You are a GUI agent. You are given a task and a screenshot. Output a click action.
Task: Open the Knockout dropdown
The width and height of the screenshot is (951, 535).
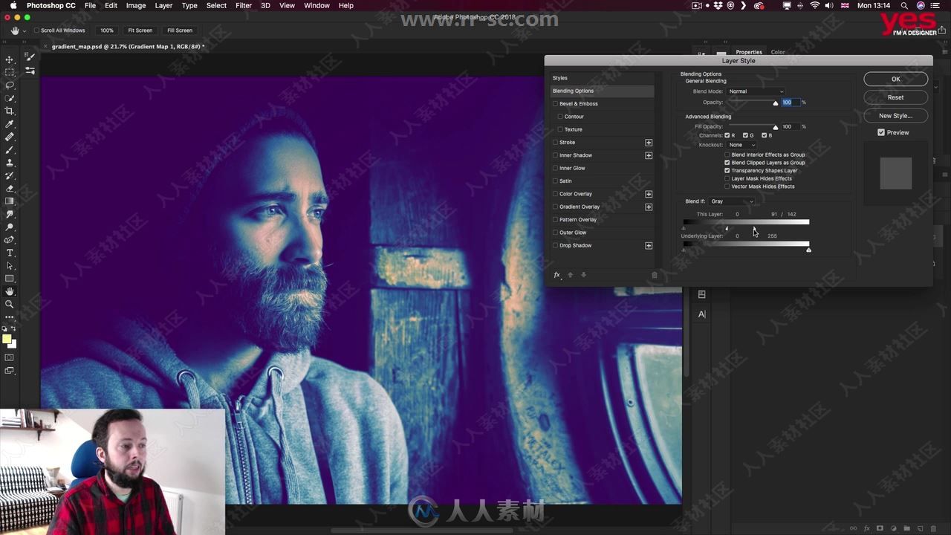pyautogui.click(x=742, y=145)
